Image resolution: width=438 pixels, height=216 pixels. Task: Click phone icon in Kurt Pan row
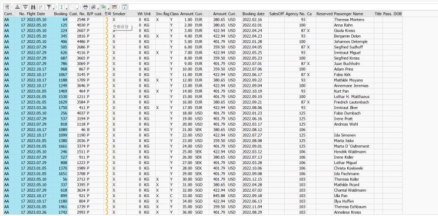107,91
